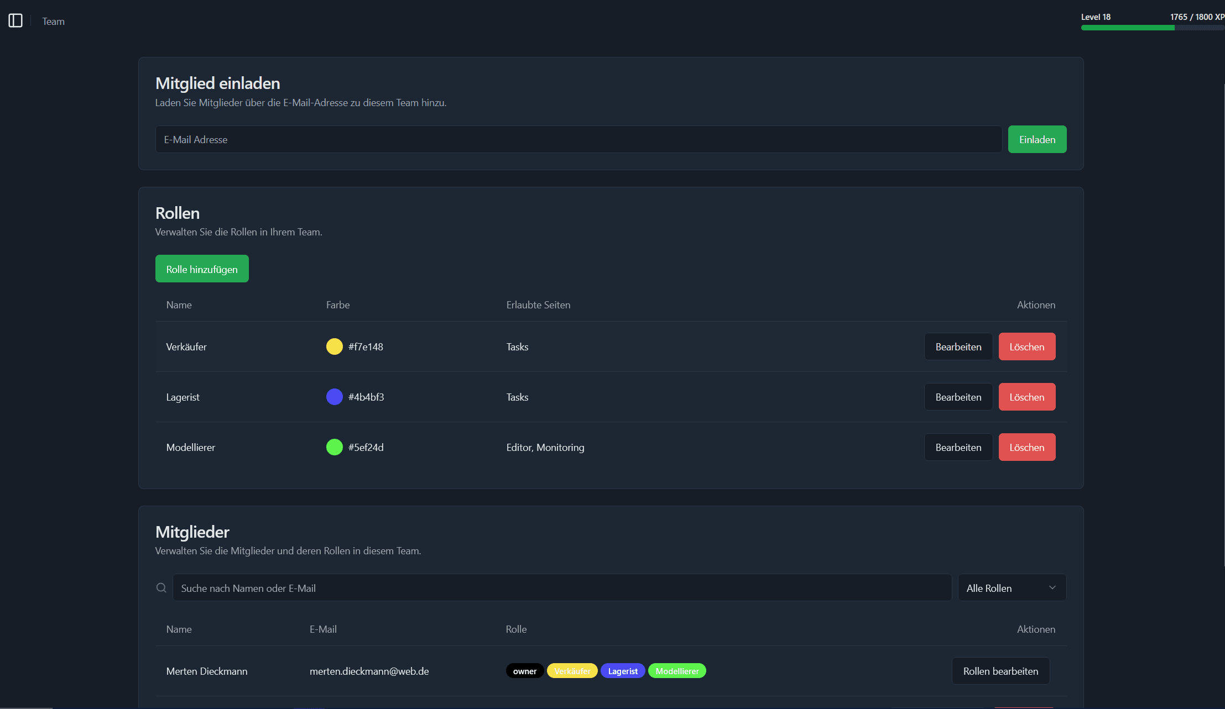1225x709 pixels.
Task: Add a new role with Rolle hinzufügen
Action: 202,269
